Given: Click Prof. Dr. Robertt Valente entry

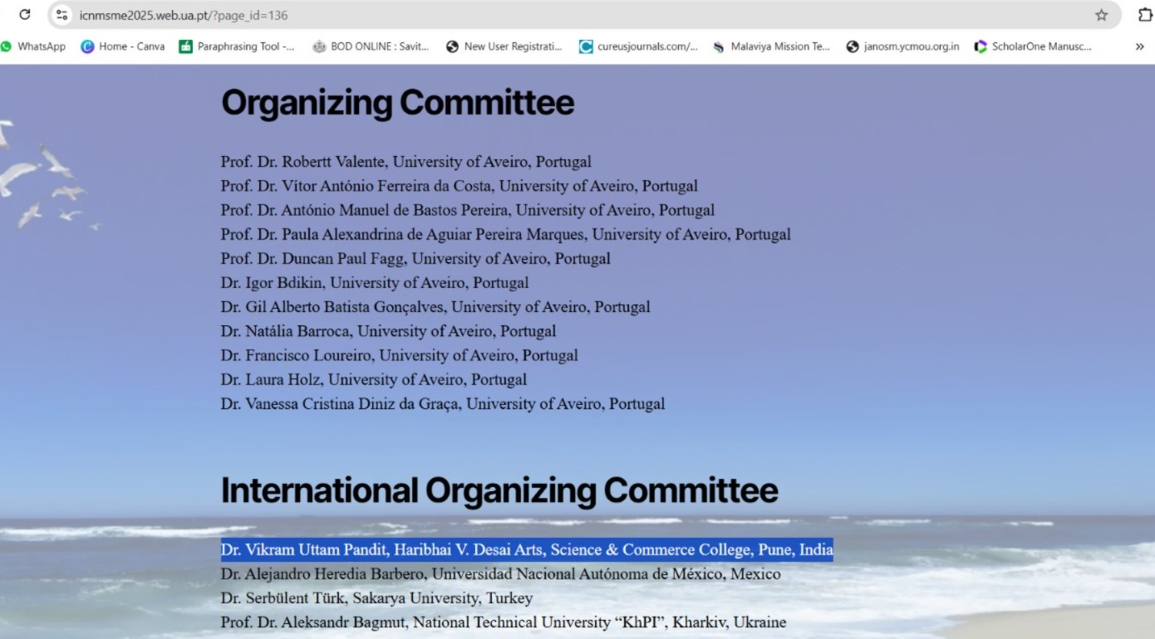Looking at the screenshot, I should (x=405, y=162).
